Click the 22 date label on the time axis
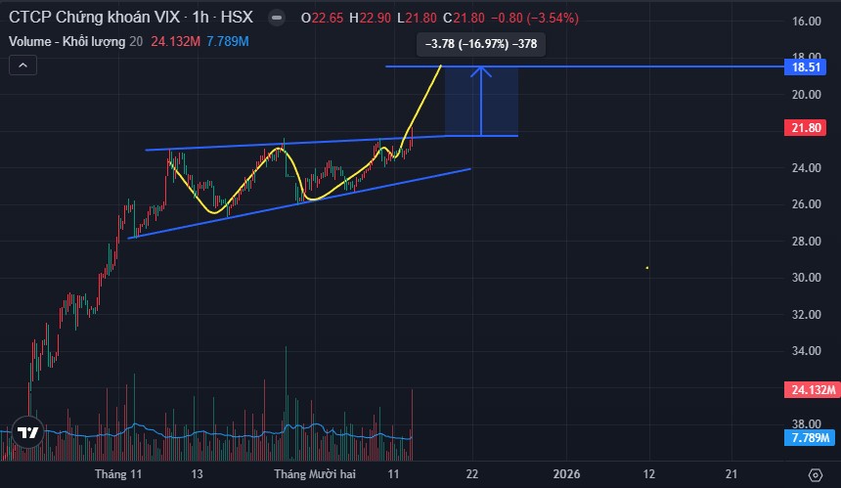 (x=472, y=474)
